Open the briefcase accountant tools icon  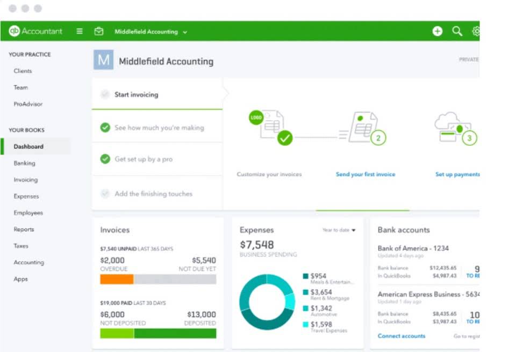(x=99, y=31)
